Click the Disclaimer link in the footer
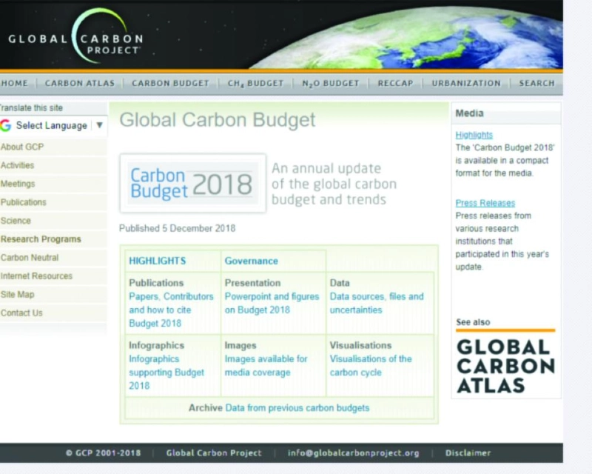592x474 pixels. click(x=468, y=453)
